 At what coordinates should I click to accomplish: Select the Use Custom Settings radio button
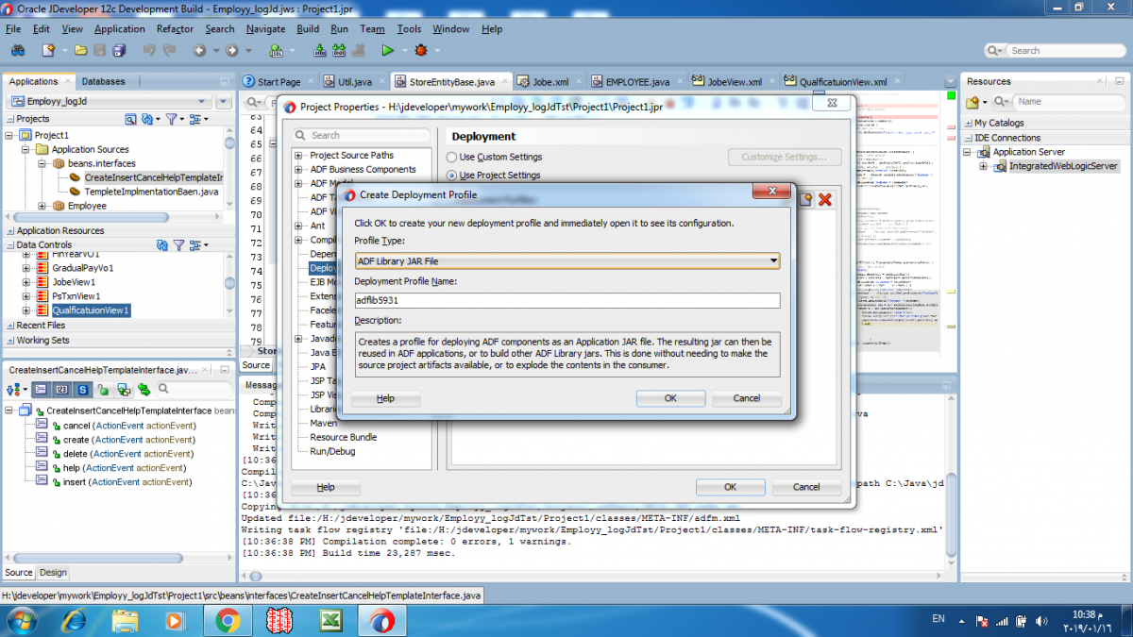(x=453, y=158)
